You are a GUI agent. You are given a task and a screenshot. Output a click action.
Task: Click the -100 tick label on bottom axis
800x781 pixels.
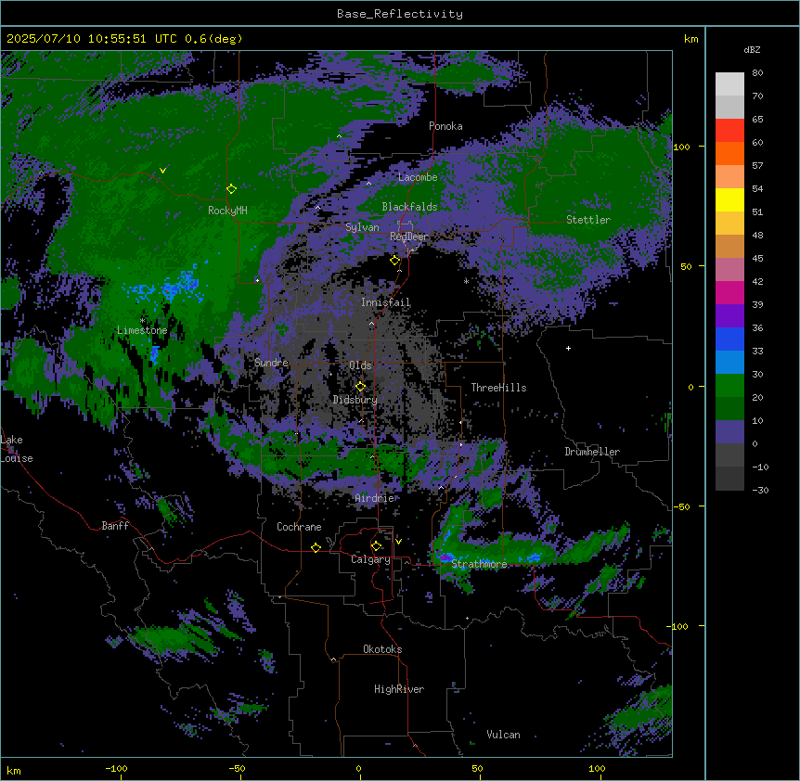tap(116, 768)
